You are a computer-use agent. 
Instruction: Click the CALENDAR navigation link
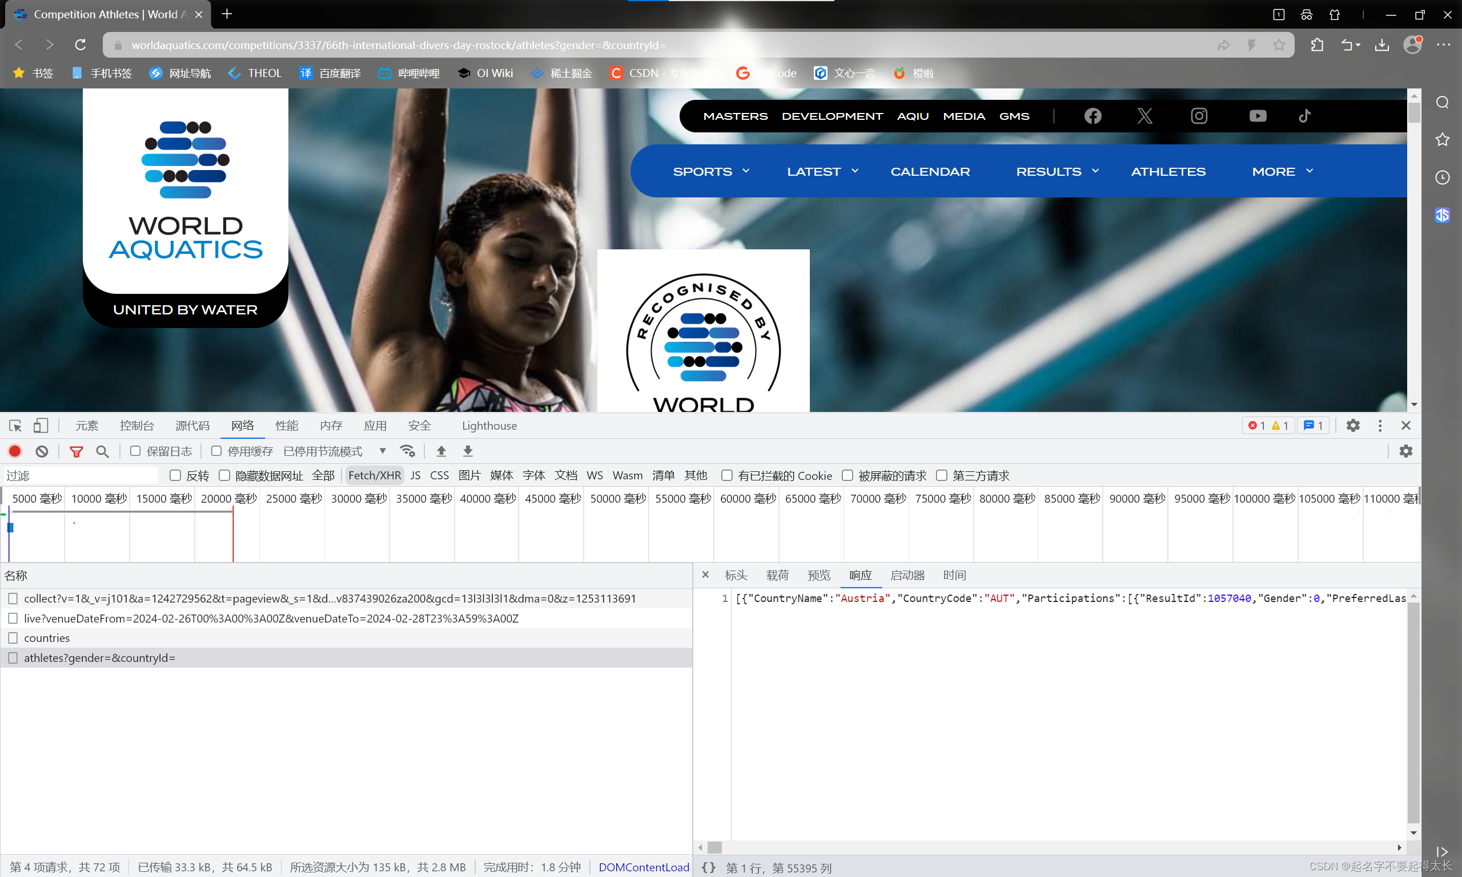930,171
